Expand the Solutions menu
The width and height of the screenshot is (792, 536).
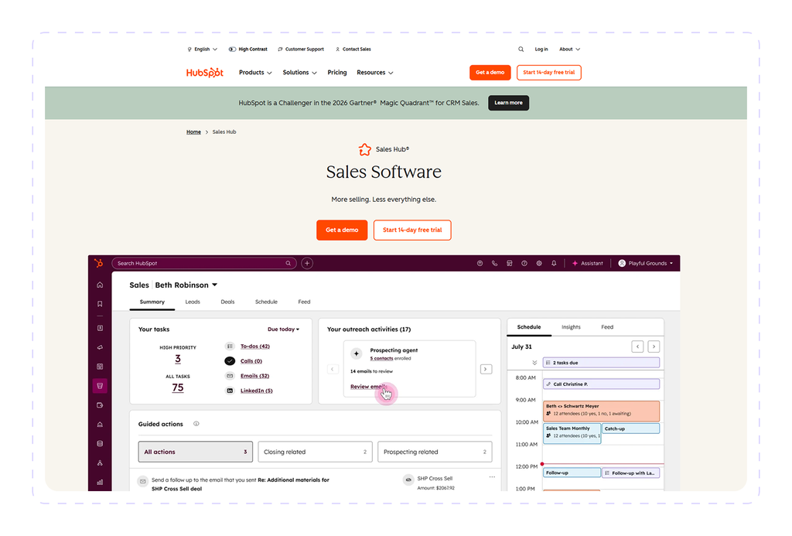(x=300, y=73)
